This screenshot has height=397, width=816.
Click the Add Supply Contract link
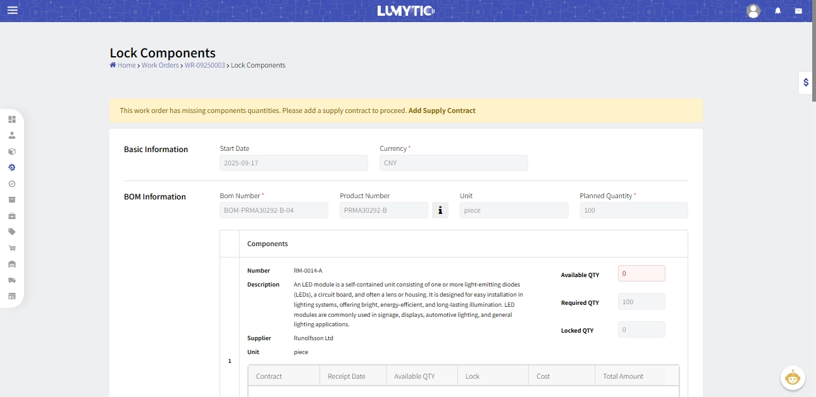(x=443, y=110)
